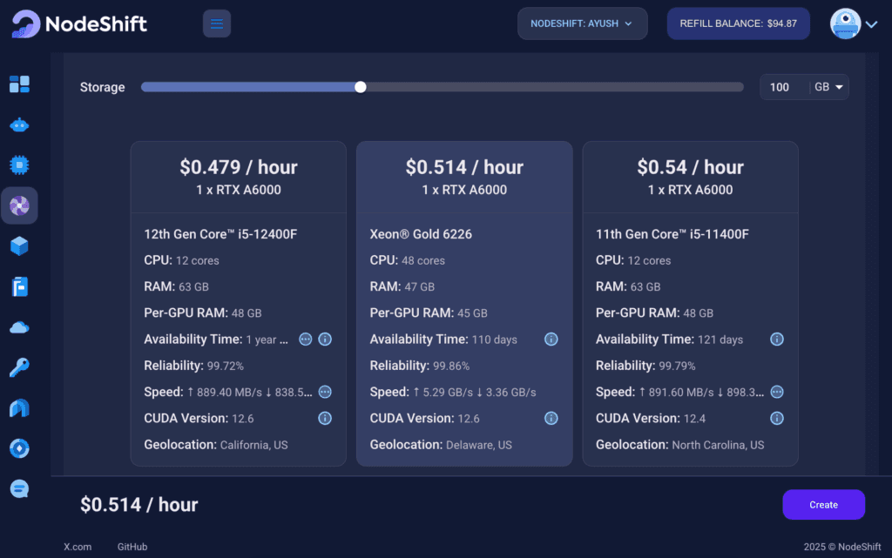Click the storage value field showing 100
This screenshot has width=892, height=558.
pos(785,87)
